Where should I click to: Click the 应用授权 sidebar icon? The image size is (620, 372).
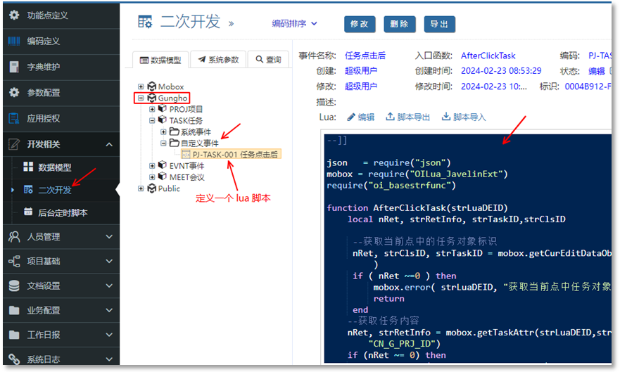tap(14, 118)
